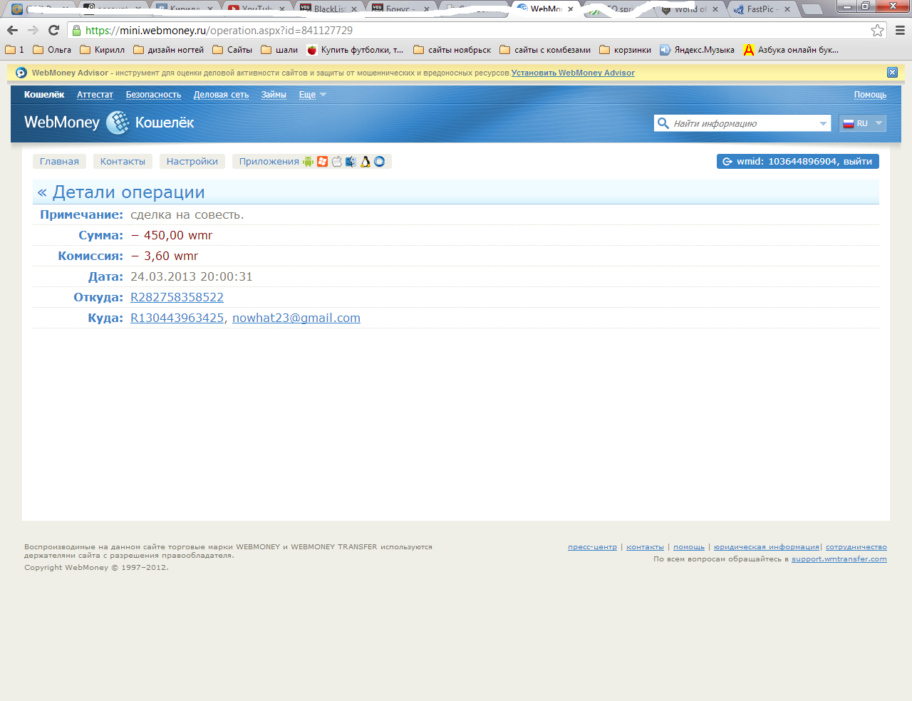
Task: Click the Linux penguin app icon
Action: (365, 162)
